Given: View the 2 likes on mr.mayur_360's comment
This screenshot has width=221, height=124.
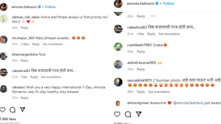Looking at the screenshot, I should (x=25, y=44).
